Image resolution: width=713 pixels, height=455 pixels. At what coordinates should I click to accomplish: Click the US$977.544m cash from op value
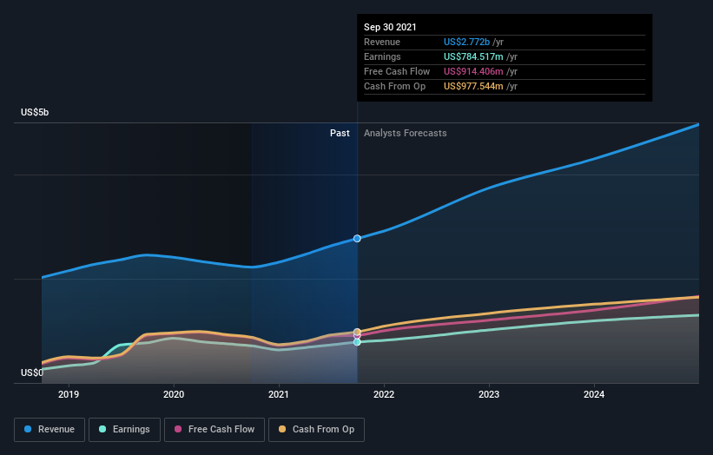tap(473, 86)
